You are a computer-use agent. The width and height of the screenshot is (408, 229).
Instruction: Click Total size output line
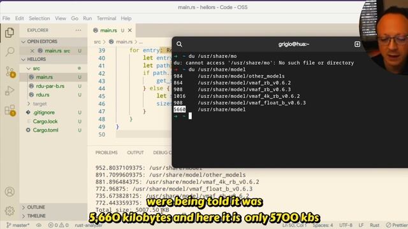[x=132, y=209]
